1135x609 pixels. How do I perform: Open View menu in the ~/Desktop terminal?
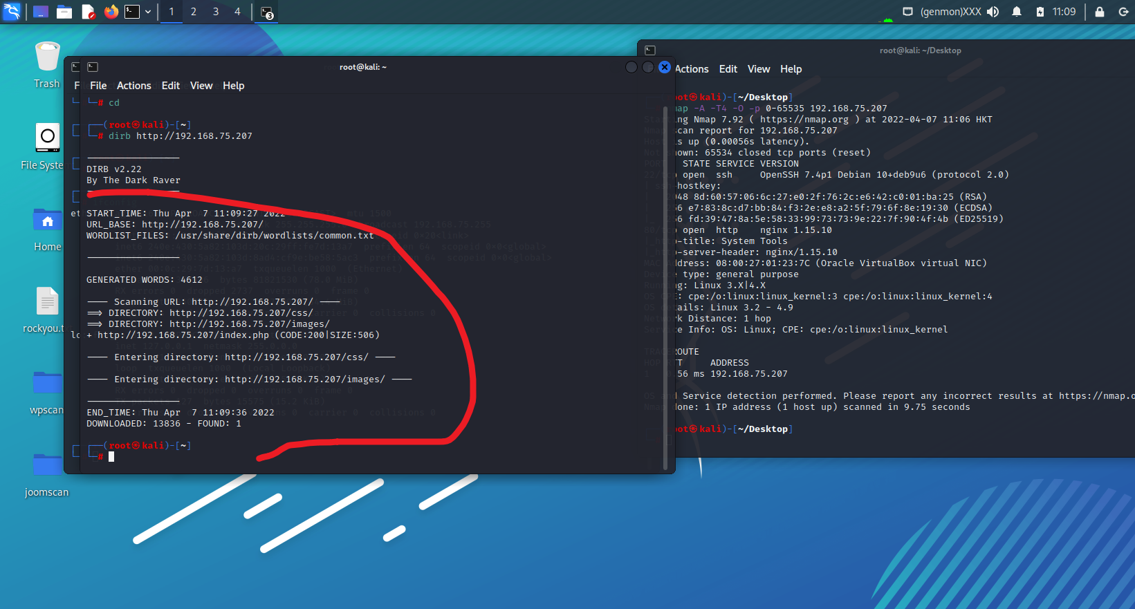point(759,69)
